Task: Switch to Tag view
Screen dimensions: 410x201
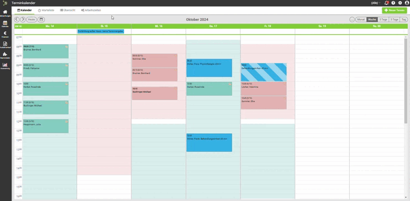Action: pos(404,19)
